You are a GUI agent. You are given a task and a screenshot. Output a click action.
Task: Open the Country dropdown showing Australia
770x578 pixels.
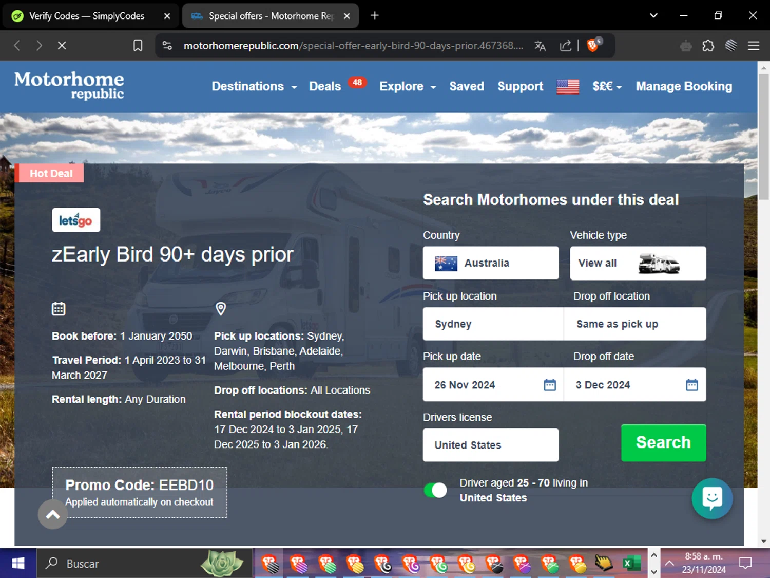click(x=491, y=263)
